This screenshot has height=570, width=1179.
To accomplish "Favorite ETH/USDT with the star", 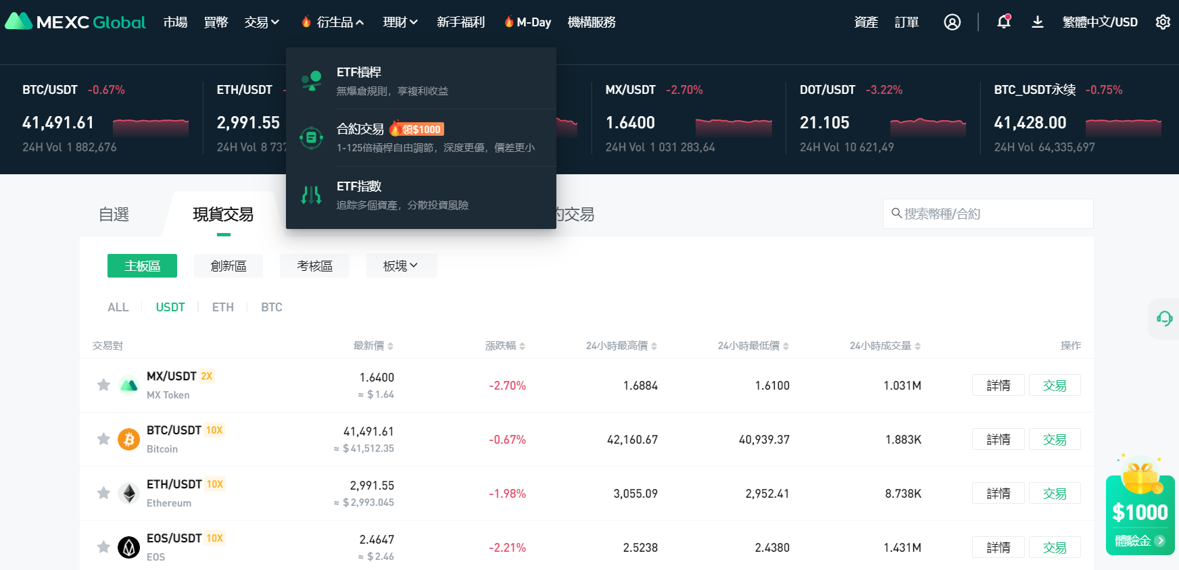I will [103, 493].
